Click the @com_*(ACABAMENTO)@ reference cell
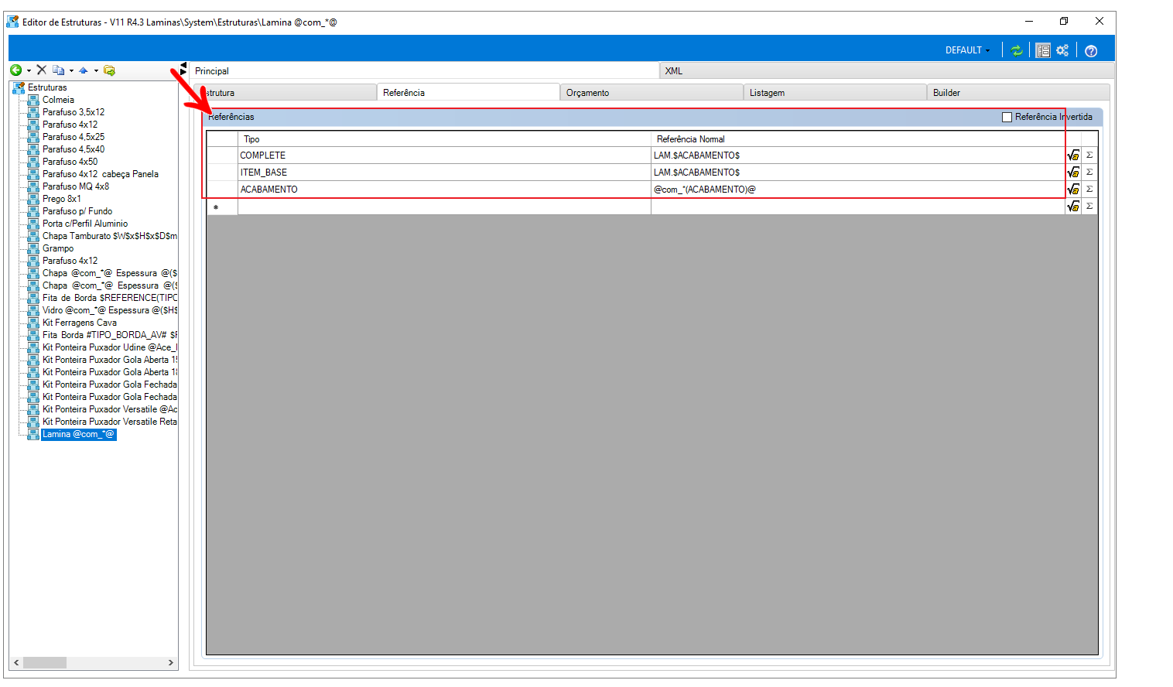Image resolution: width=1173 pixels, height=687 pixels. [858, 190]
